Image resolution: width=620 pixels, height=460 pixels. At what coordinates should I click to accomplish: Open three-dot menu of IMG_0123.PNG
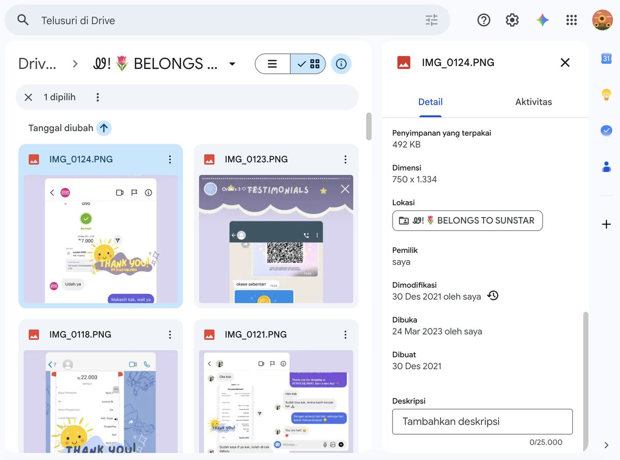point(346,159)
